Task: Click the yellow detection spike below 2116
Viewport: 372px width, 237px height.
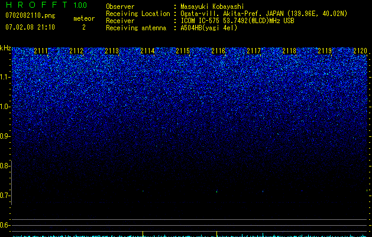Action: [217, 233]
